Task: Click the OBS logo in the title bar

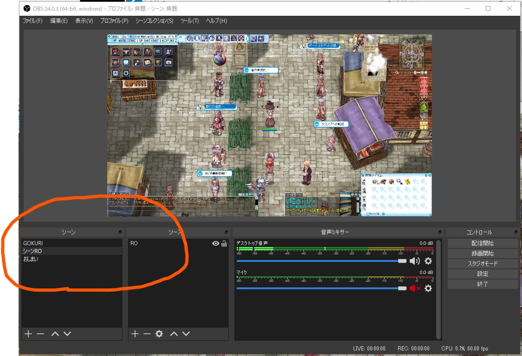Action: pos(27,8)
